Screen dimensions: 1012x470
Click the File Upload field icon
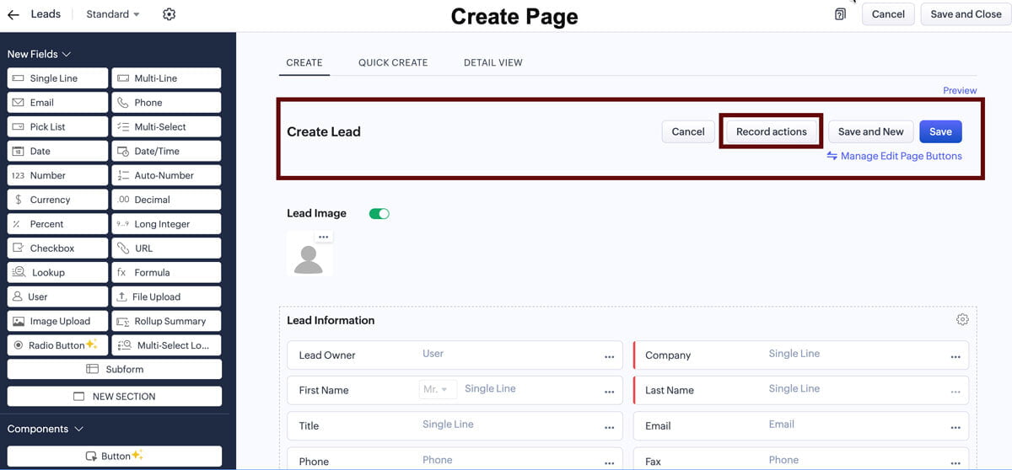[x=121, y=296]
